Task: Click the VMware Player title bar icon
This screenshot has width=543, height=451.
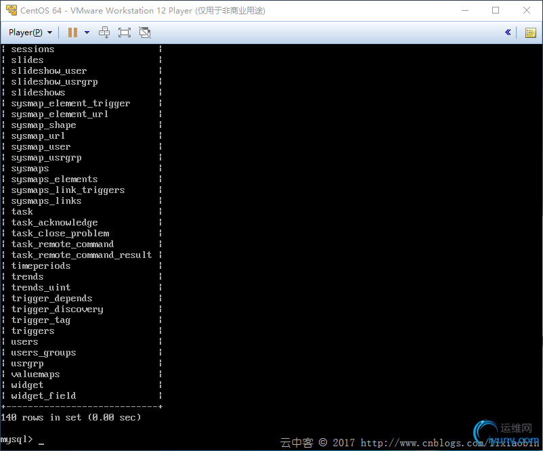Action: click(x=11, y=10)
